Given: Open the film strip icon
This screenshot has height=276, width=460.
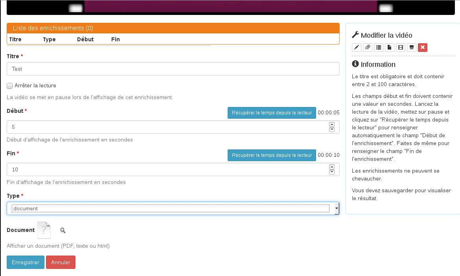Looking at the screenshot, I should point(401,48).
